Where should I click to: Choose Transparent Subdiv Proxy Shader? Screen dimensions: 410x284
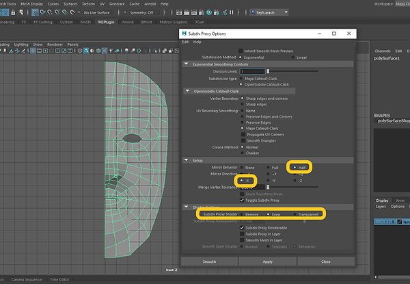click(x=295, y=214)
